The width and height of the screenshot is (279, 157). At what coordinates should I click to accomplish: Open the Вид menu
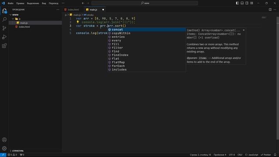tap(44, 3)
